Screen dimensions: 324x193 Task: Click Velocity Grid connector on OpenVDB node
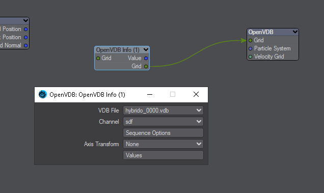251,57
